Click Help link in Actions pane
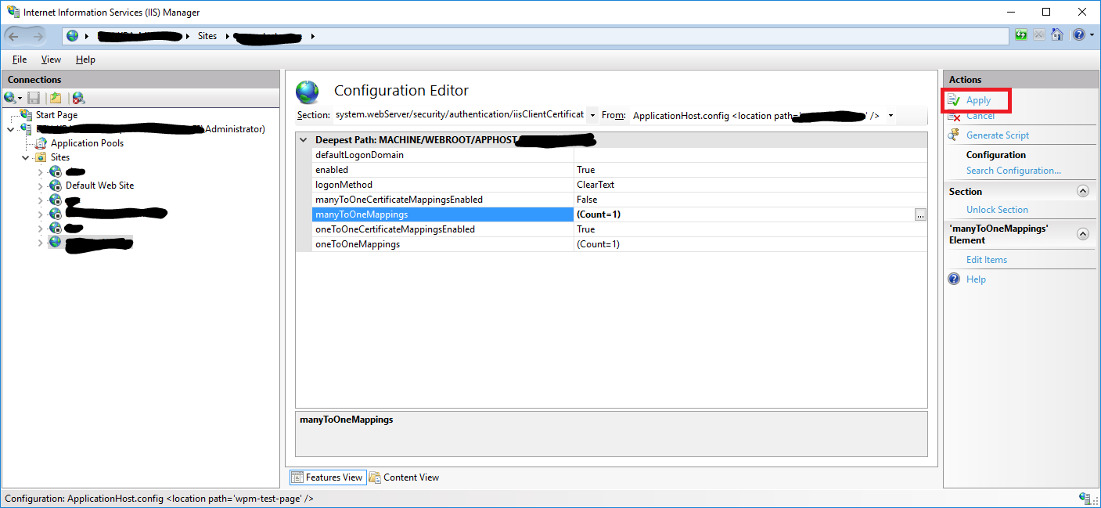1101x508 pixels. pyautogui.click(x=976, y=279)
